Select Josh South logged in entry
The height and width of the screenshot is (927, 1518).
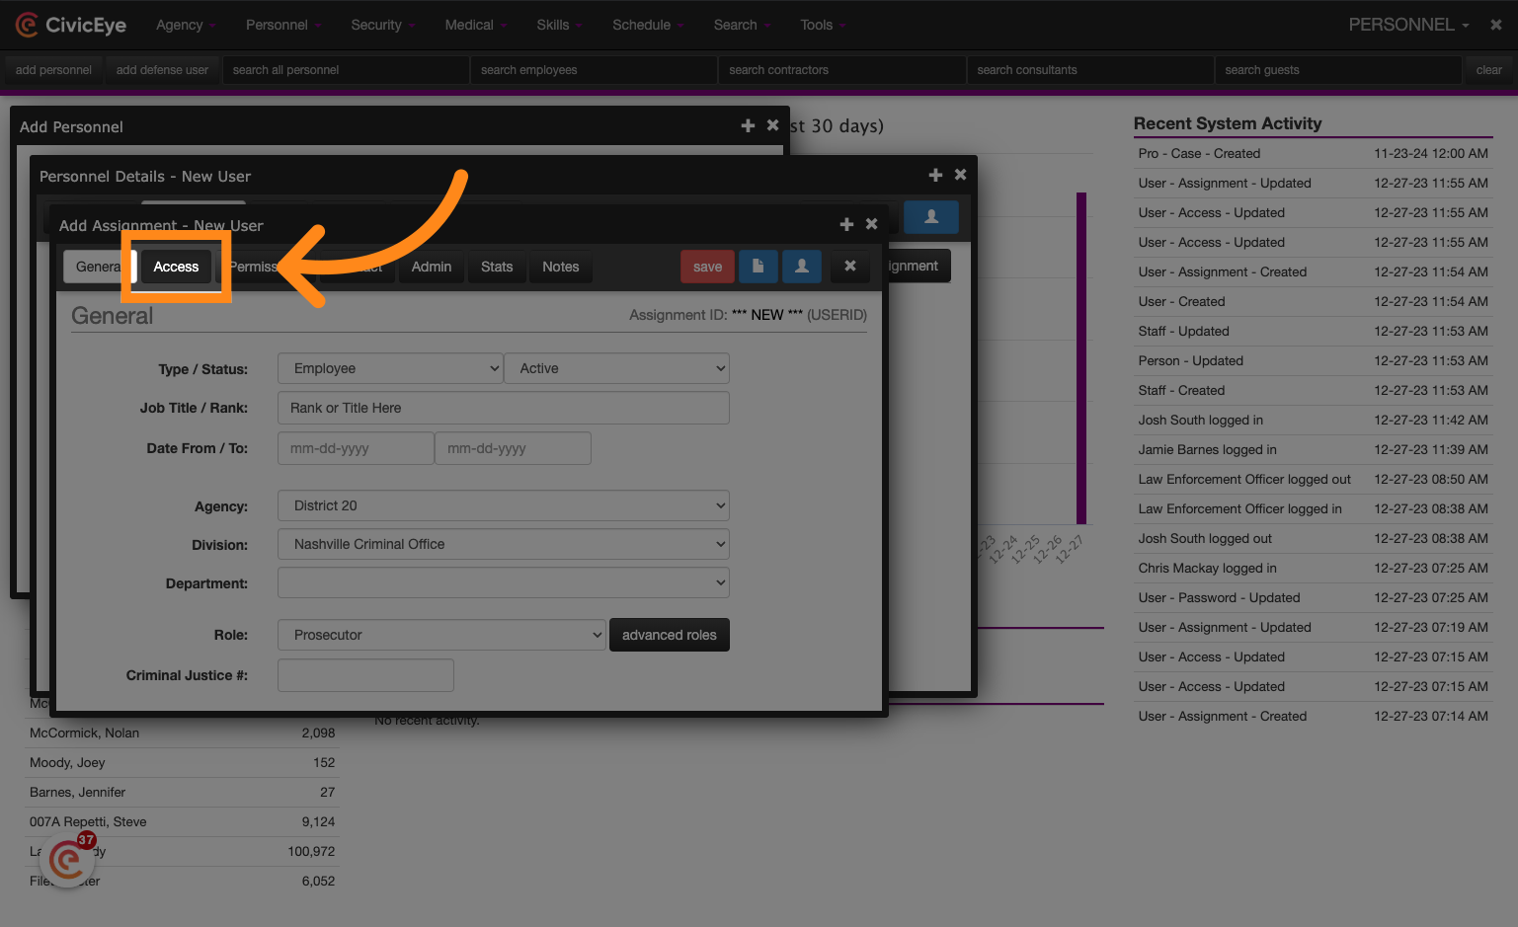coord(1313,420)
